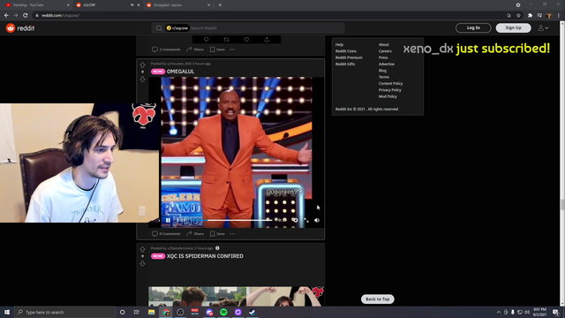Click the heart like icon in embedded tweet
The height and width of the screenshot is (318, 565).
(246, 39)
